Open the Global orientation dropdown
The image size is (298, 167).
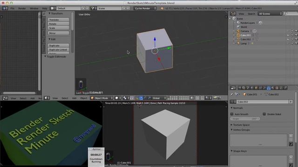coord(159,98)
